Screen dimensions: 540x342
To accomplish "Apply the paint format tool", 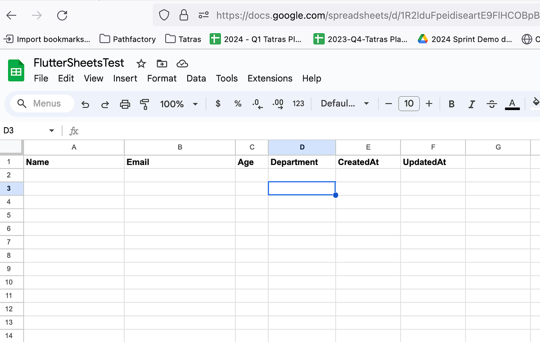I will (144, 104).
